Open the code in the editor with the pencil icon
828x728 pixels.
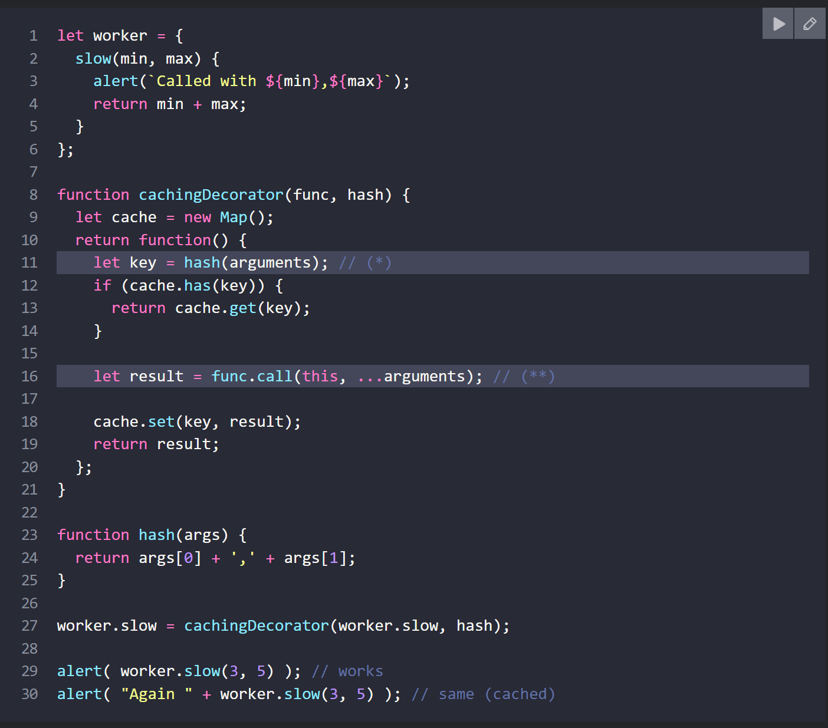pyautogui.click(x=810, y=24)
